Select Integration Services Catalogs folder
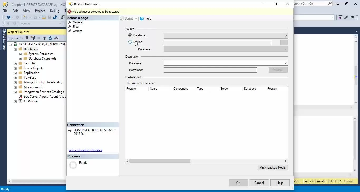Image resolution: width=360 pixels, height=192 pixels. coord(43,92)
